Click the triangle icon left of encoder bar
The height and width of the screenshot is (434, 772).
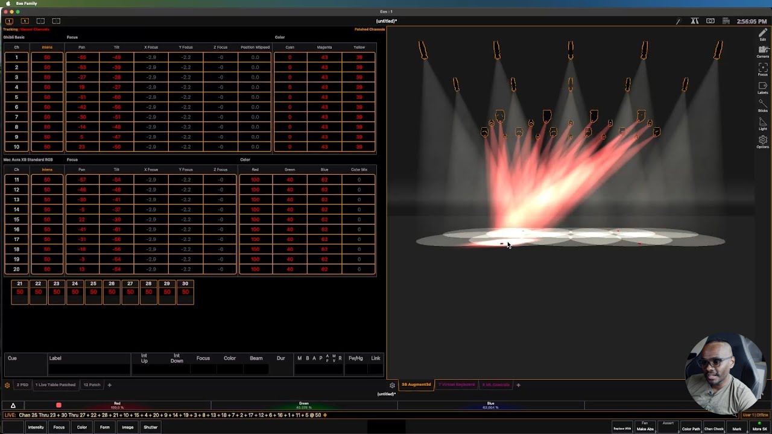pyautogui.click(x=13, y=406)
